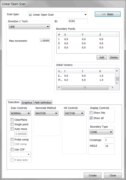Click the X column header in Boundary Points
Viewport: 126px width, 180px height.
[72, 35]
